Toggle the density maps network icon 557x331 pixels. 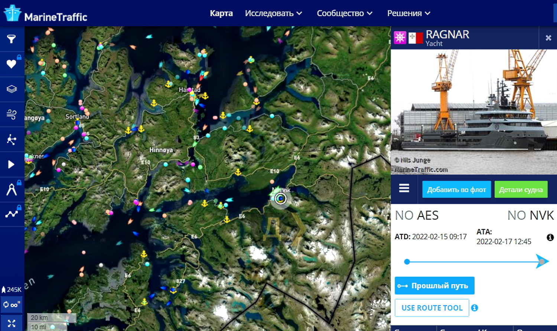point(12,139)
